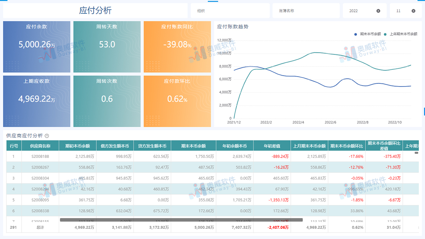Sort by 供应商名称 column header
Screen dimensions: 425x239
[x=40, y=146]
